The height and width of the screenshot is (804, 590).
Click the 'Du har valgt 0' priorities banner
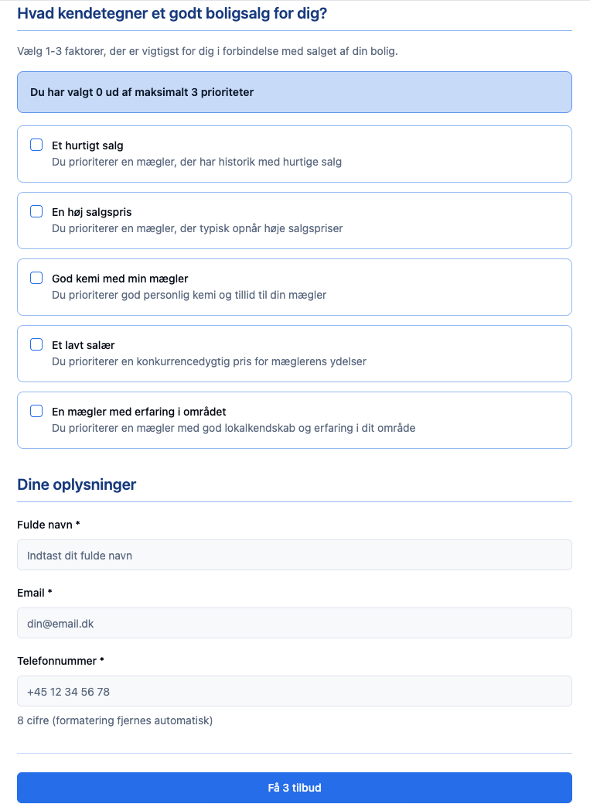294,92
